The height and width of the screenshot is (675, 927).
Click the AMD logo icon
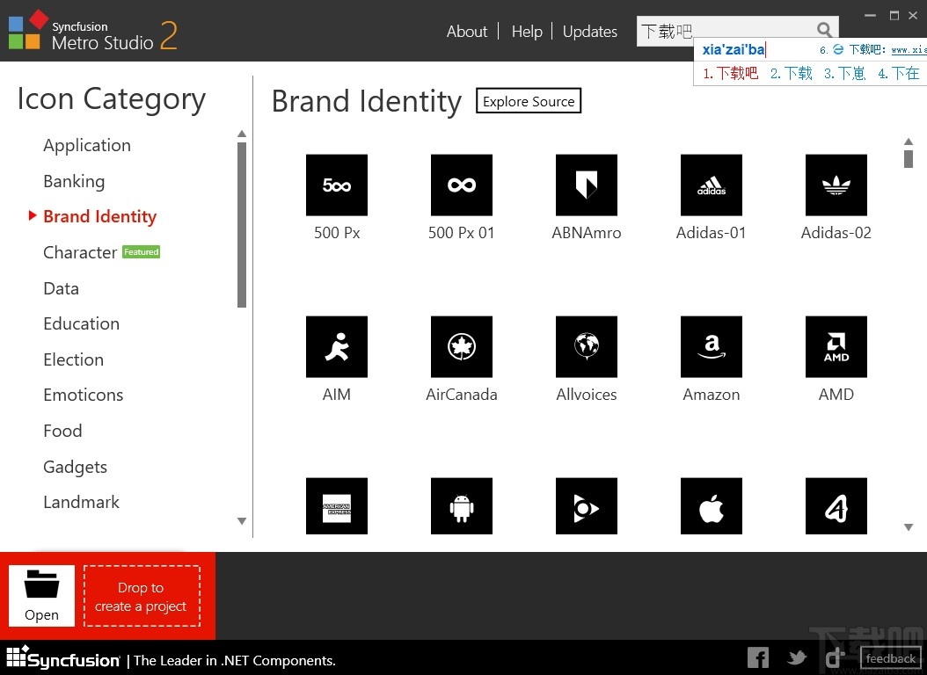tap(836, 347)
